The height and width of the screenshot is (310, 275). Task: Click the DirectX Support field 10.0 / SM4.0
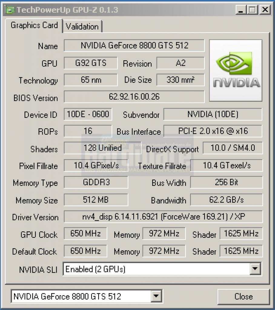(x=233, y=148)
